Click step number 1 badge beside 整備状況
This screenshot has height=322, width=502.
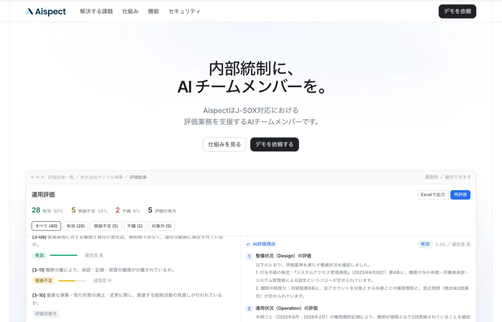click(x=249, y=256)
